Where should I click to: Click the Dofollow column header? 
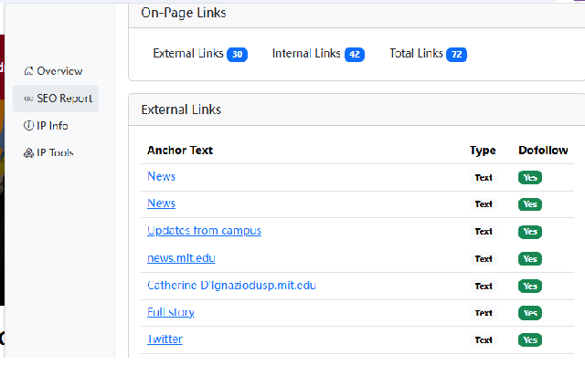coord(543,150)
